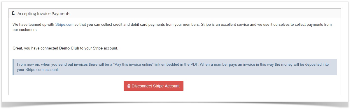
Task: Click the intro paragraph about teaming with Stripe
Action: (172, 27)
